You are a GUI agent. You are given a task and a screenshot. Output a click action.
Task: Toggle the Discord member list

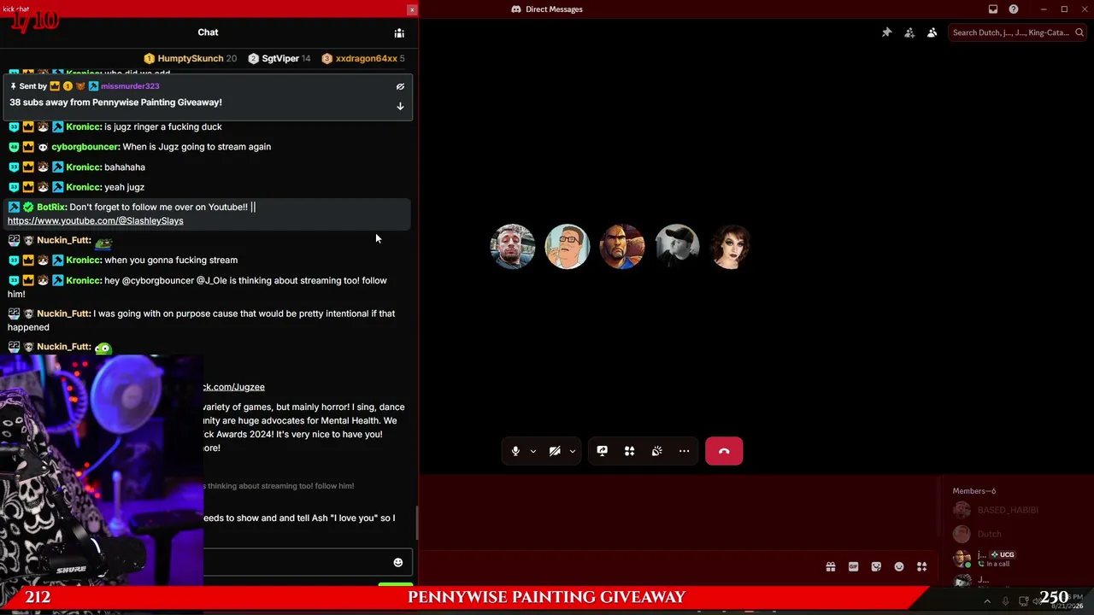(x=932, y=32)
